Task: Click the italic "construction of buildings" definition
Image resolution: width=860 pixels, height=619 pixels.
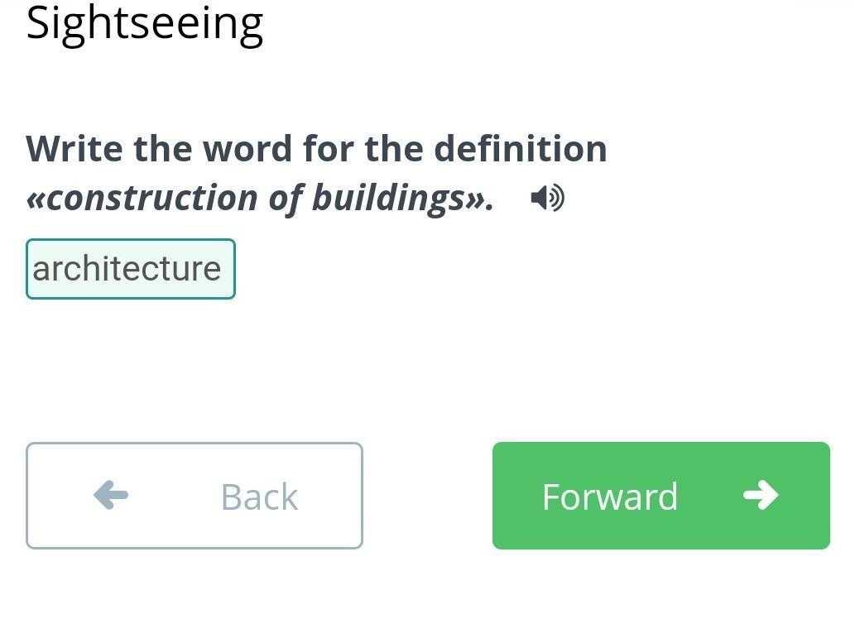Action: click(260, 198)
